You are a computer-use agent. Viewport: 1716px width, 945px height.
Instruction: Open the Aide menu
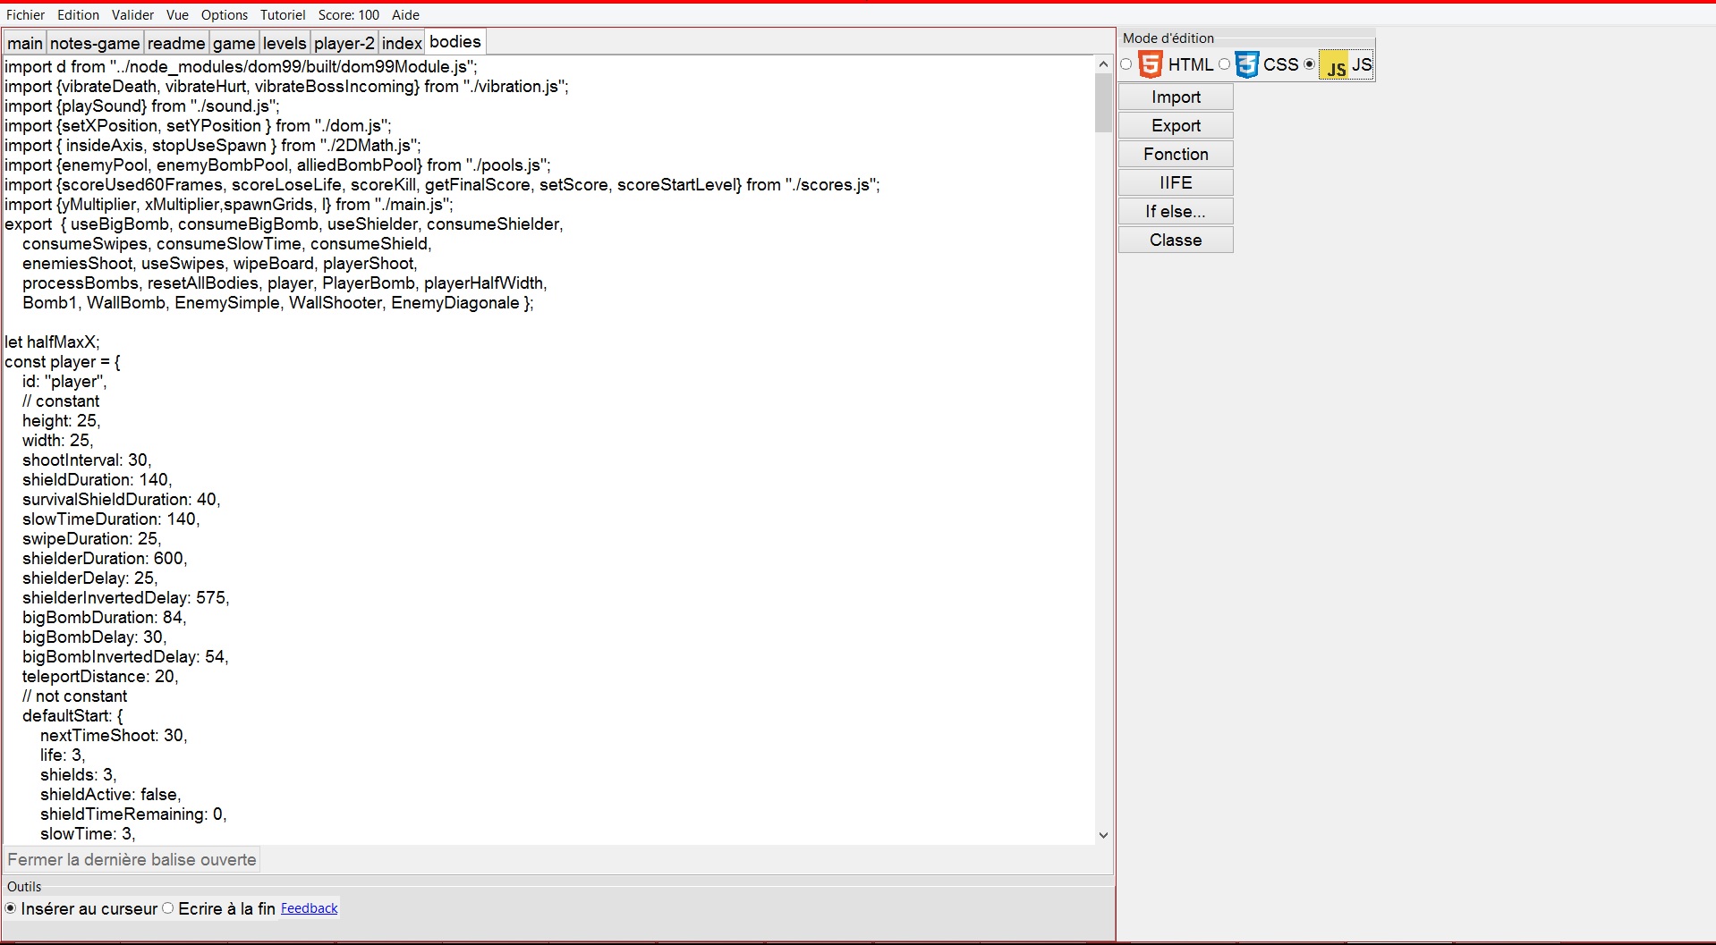click(405, 14)
